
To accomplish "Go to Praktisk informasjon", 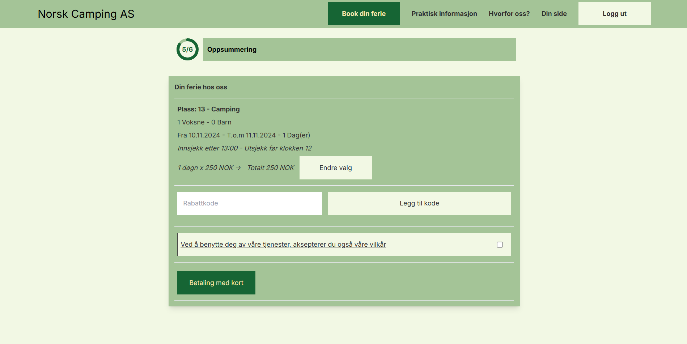I will click(x=444, y=14).
